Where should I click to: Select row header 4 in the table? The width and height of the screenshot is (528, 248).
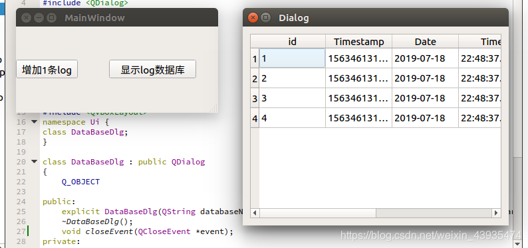255,118
